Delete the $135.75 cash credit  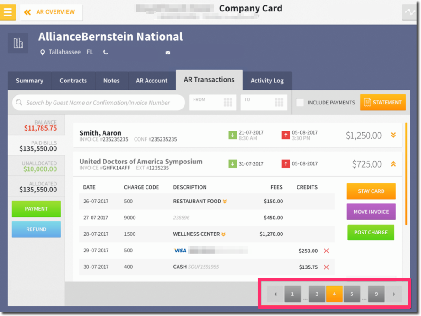326,267
